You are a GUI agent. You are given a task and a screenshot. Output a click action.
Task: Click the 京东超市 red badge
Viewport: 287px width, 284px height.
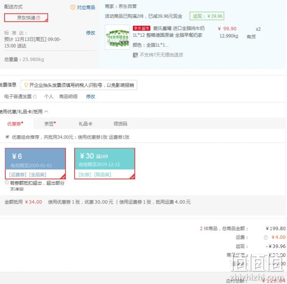pos(142,28)
